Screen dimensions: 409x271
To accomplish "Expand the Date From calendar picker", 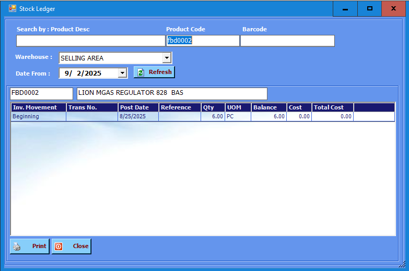I will coord(122,73).
